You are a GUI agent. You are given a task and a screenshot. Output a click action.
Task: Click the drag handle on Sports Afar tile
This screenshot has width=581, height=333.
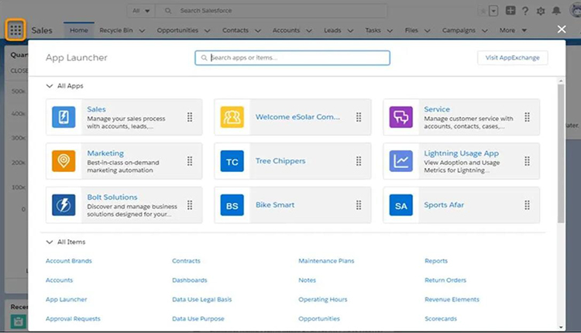[x=527, y=205]
